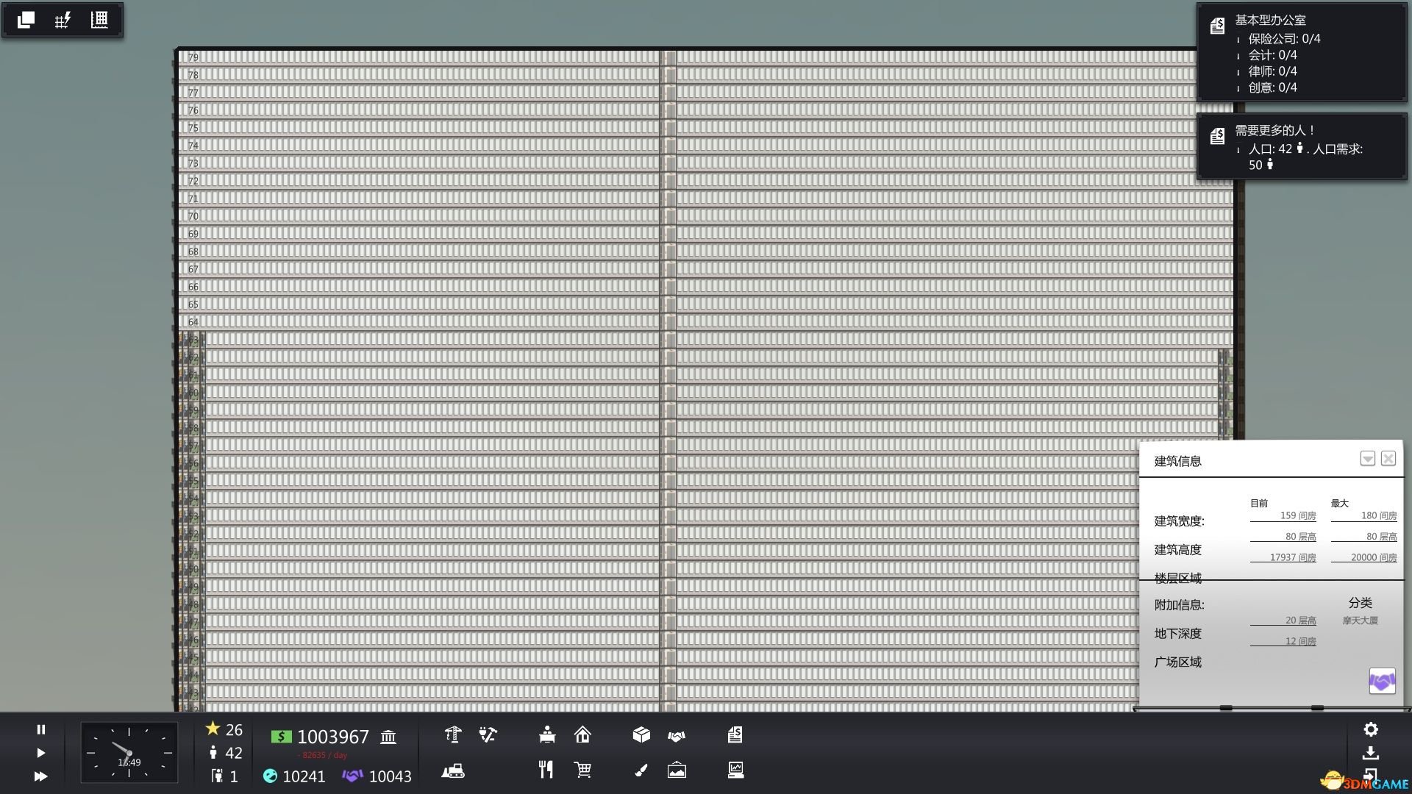1412x794 pixels.
Task: Play the game at normal speed
Action: pyautogui.click(x=41, y=753)
